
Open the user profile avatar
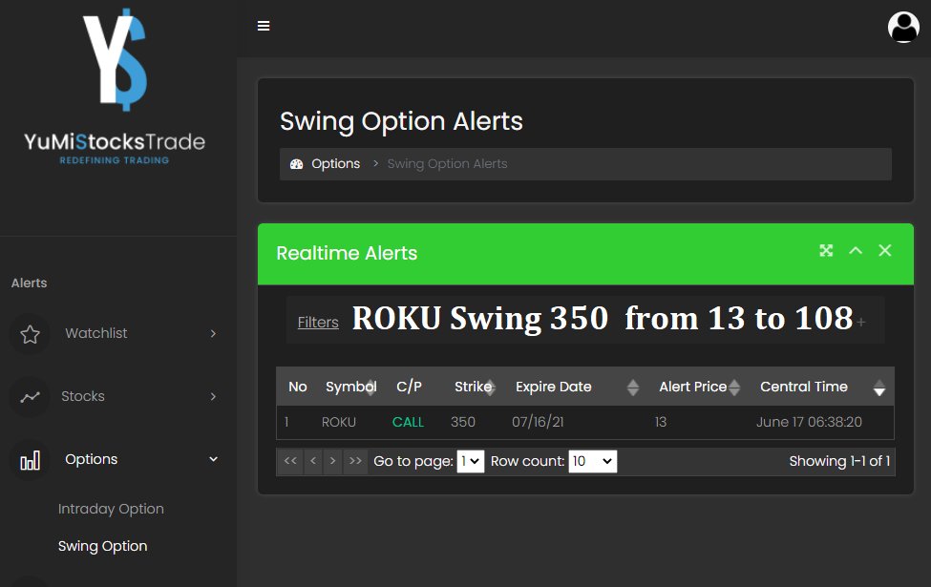pos(903,27)
